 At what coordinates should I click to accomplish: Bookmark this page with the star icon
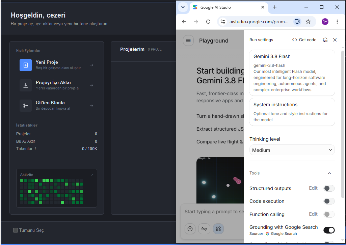(x=308, y=22)
